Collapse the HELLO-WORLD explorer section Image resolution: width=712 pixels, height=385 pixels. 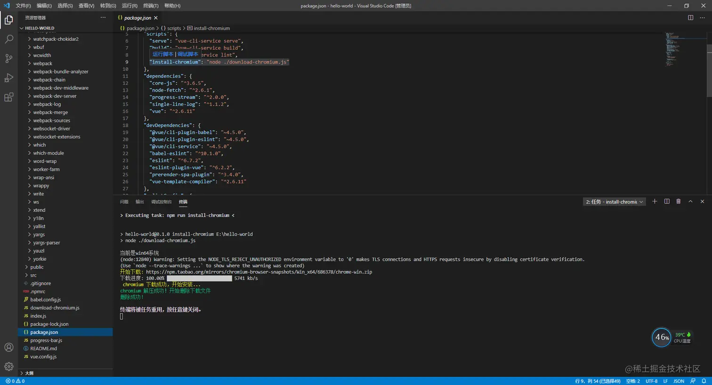[x=65, y=28]
